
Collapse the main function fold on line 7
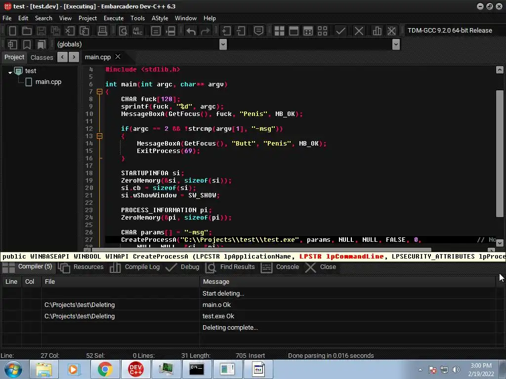(x=100, y=92)
